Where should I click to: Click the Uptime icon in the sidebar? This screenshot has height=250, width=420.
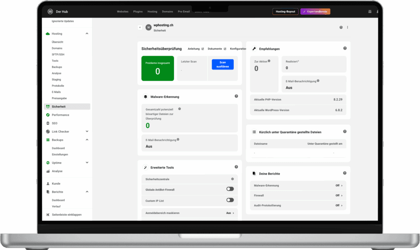(48, 162)
